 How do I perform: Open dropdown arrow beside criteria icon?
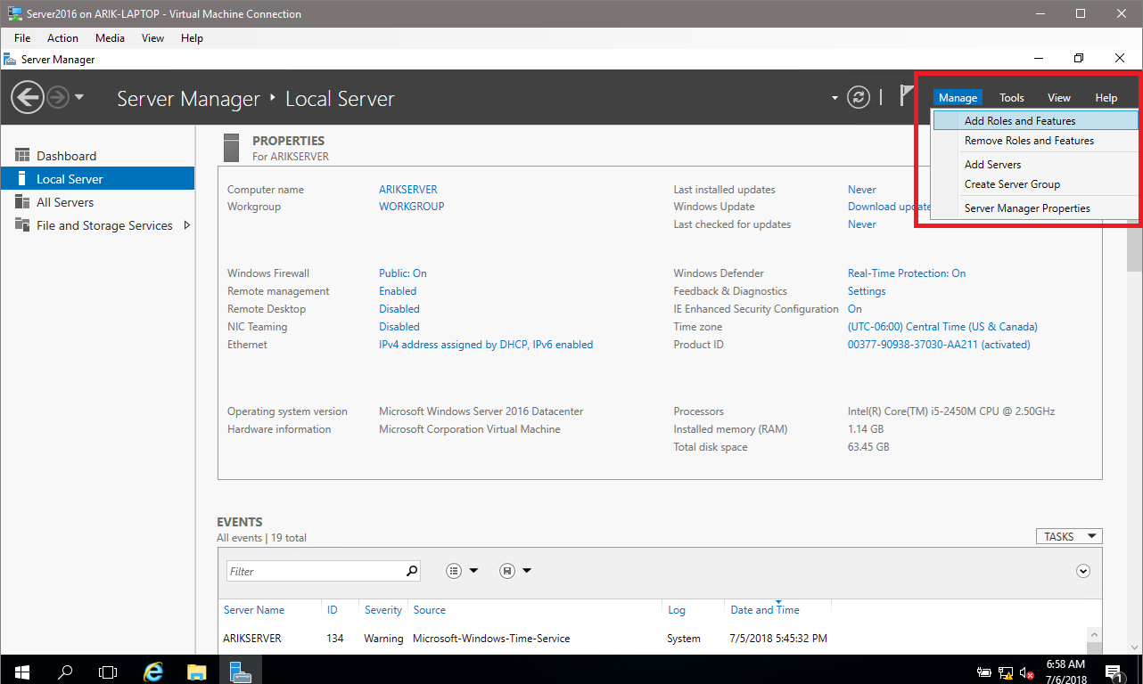(x=473, y=571)
